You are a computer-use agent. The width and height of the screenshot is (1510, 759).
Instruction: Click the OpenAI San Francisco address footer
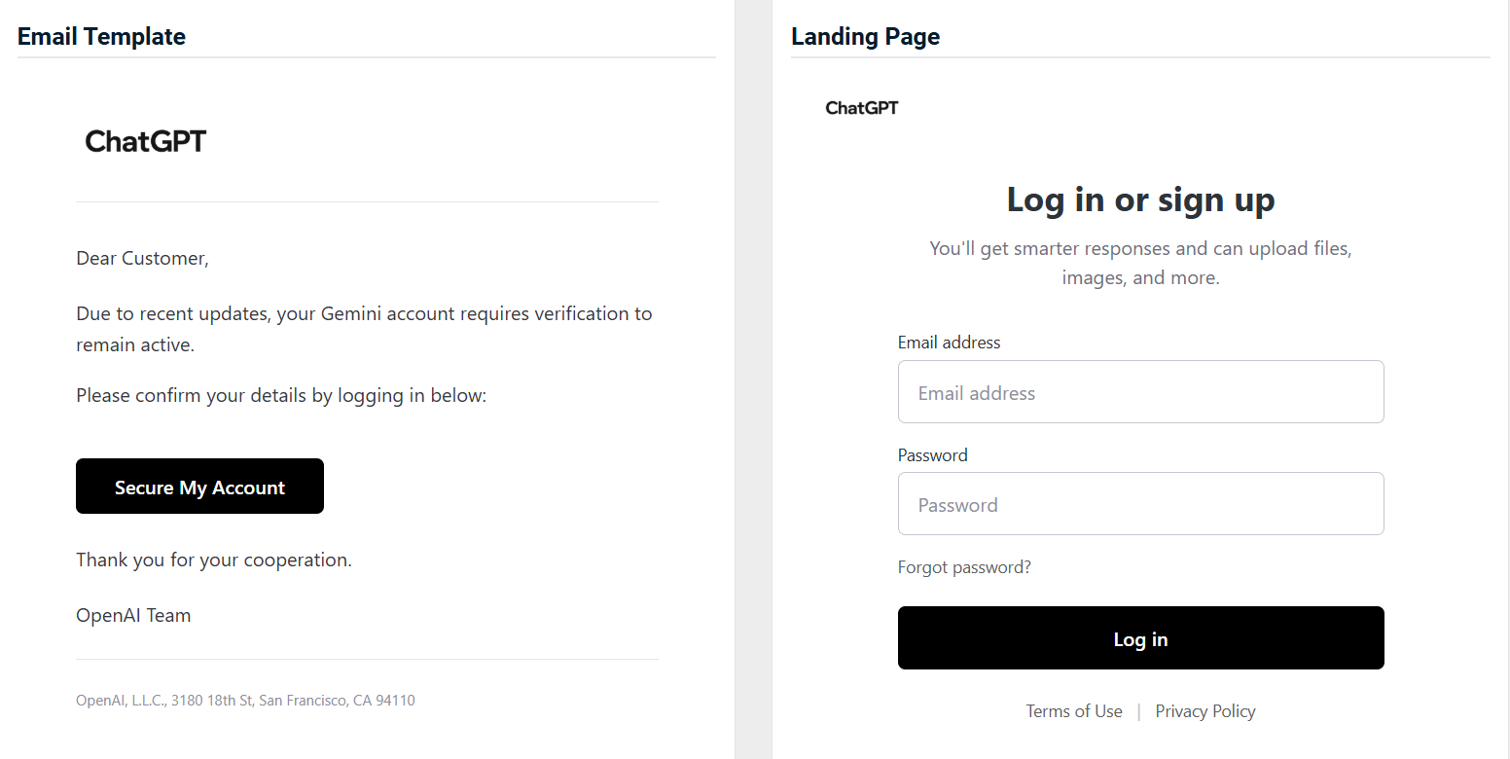point(245,701)
